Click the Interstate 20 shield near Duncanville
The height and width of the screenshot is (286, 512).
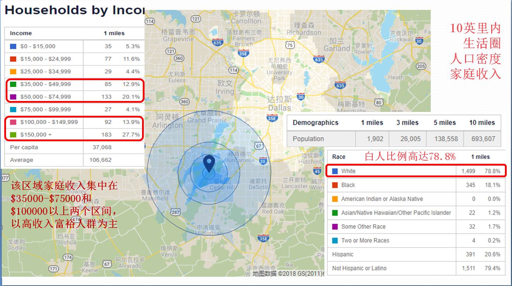pyautogui.click(x=263, y=161)
